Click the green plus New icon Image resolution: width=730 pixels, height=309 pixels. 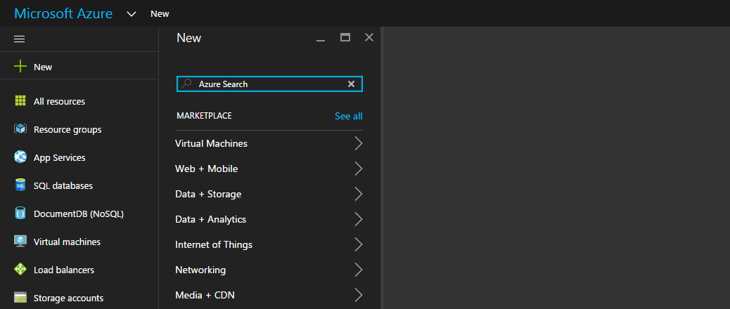20,67
